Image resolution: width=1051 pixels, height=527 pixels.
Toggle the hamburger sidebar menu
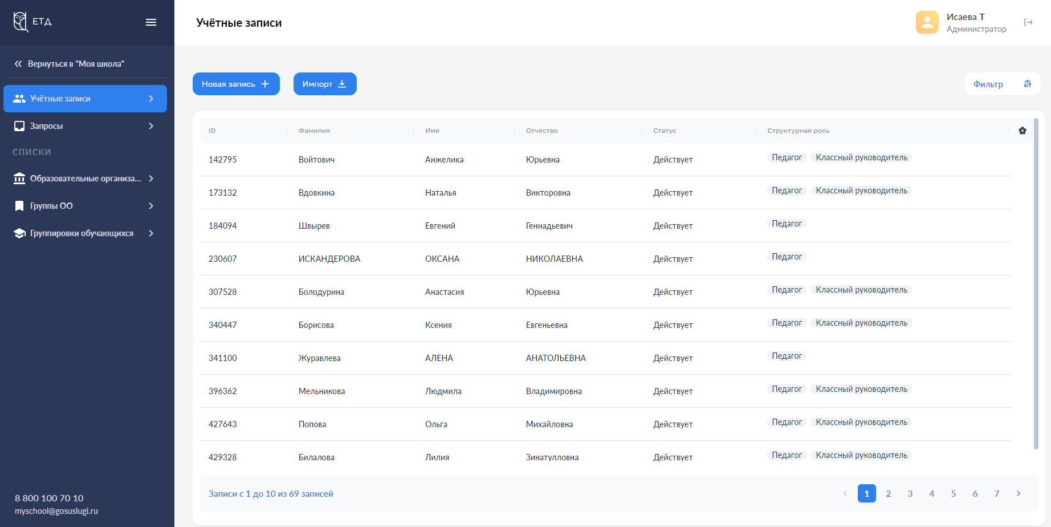151,22
